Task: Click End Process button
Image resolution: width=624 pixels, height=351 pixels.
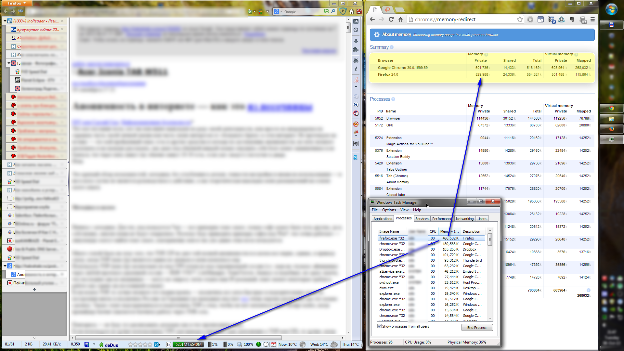Action: (x=477, y=328)
